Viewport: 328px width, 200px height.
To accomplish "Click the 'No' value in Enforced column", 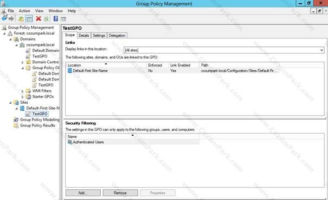I will [150, 71].
